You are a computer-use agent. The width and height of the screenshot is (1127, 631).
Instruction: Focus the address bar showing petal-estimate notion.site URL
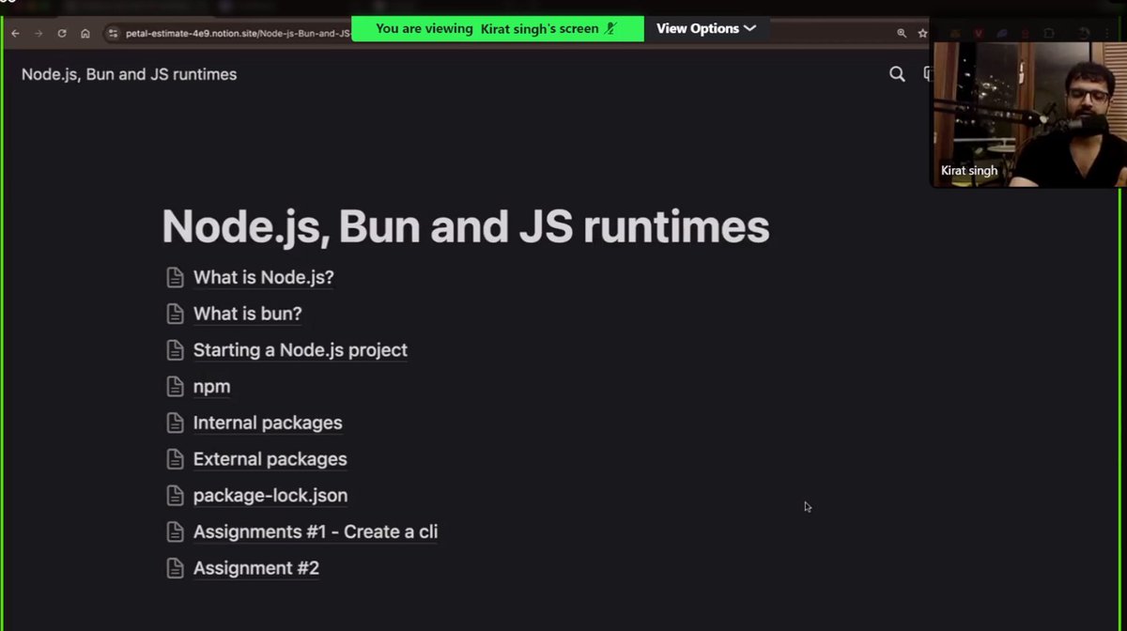(x=238, y=33)
